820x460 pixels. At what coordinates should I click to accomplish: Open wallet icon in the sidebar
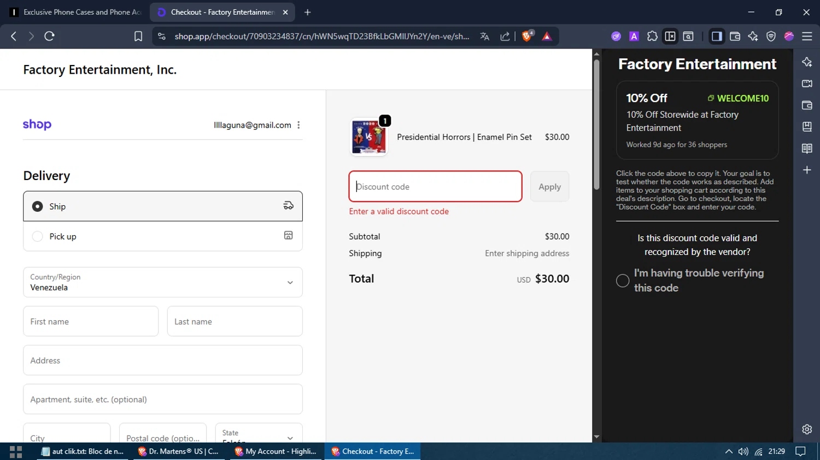point(807,105)
